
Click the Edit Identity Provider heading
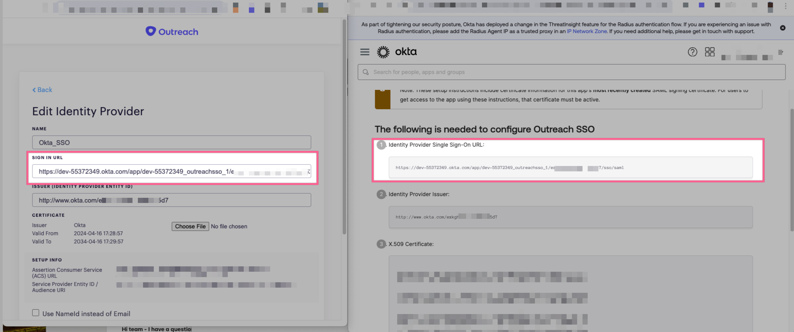[88, 111]
